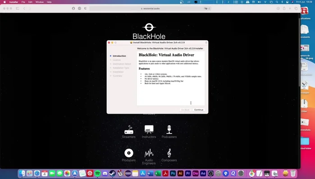
Task: Open FaceTime from the Dock
Action: pos(52,173)
